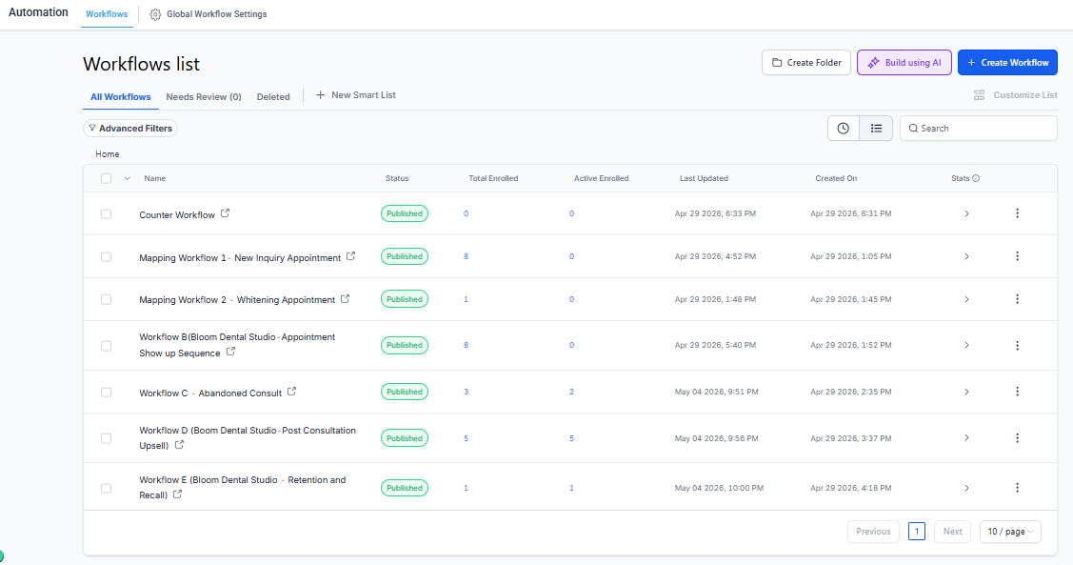Select Mapping Workflow 1 row checkbox
This screenshot has width=1073, height=565.
tap(106, 257)
